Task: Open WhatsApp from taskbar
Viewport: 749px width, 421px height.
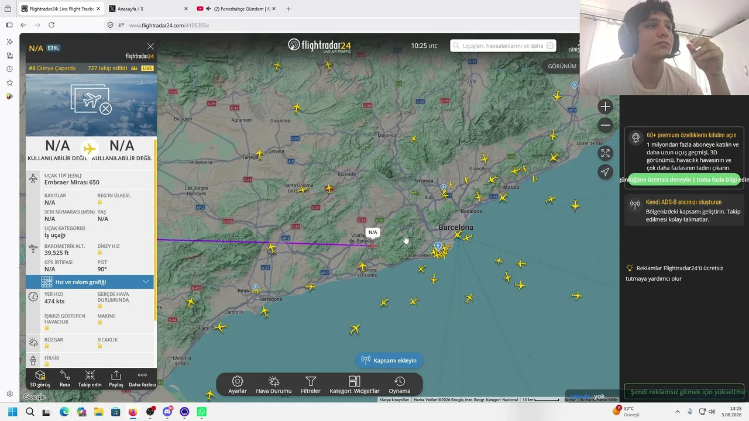Action: [x=202, y=412]
